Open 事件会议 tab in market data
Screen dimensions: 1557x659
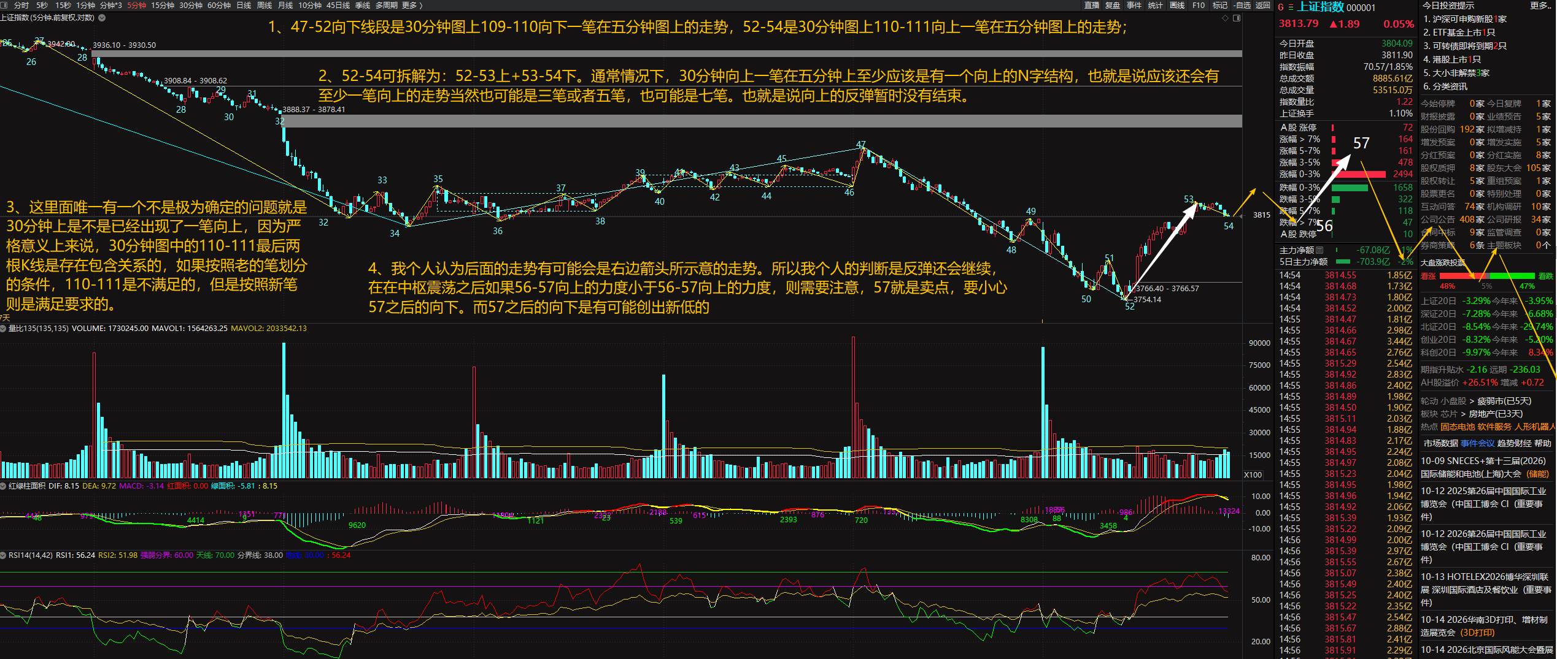(1477, 443)
